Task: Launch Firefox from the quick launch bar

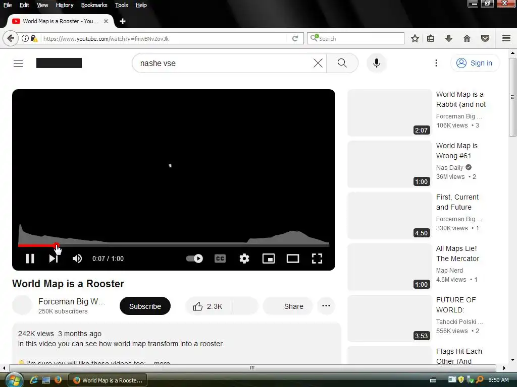Action: (58, 380)
